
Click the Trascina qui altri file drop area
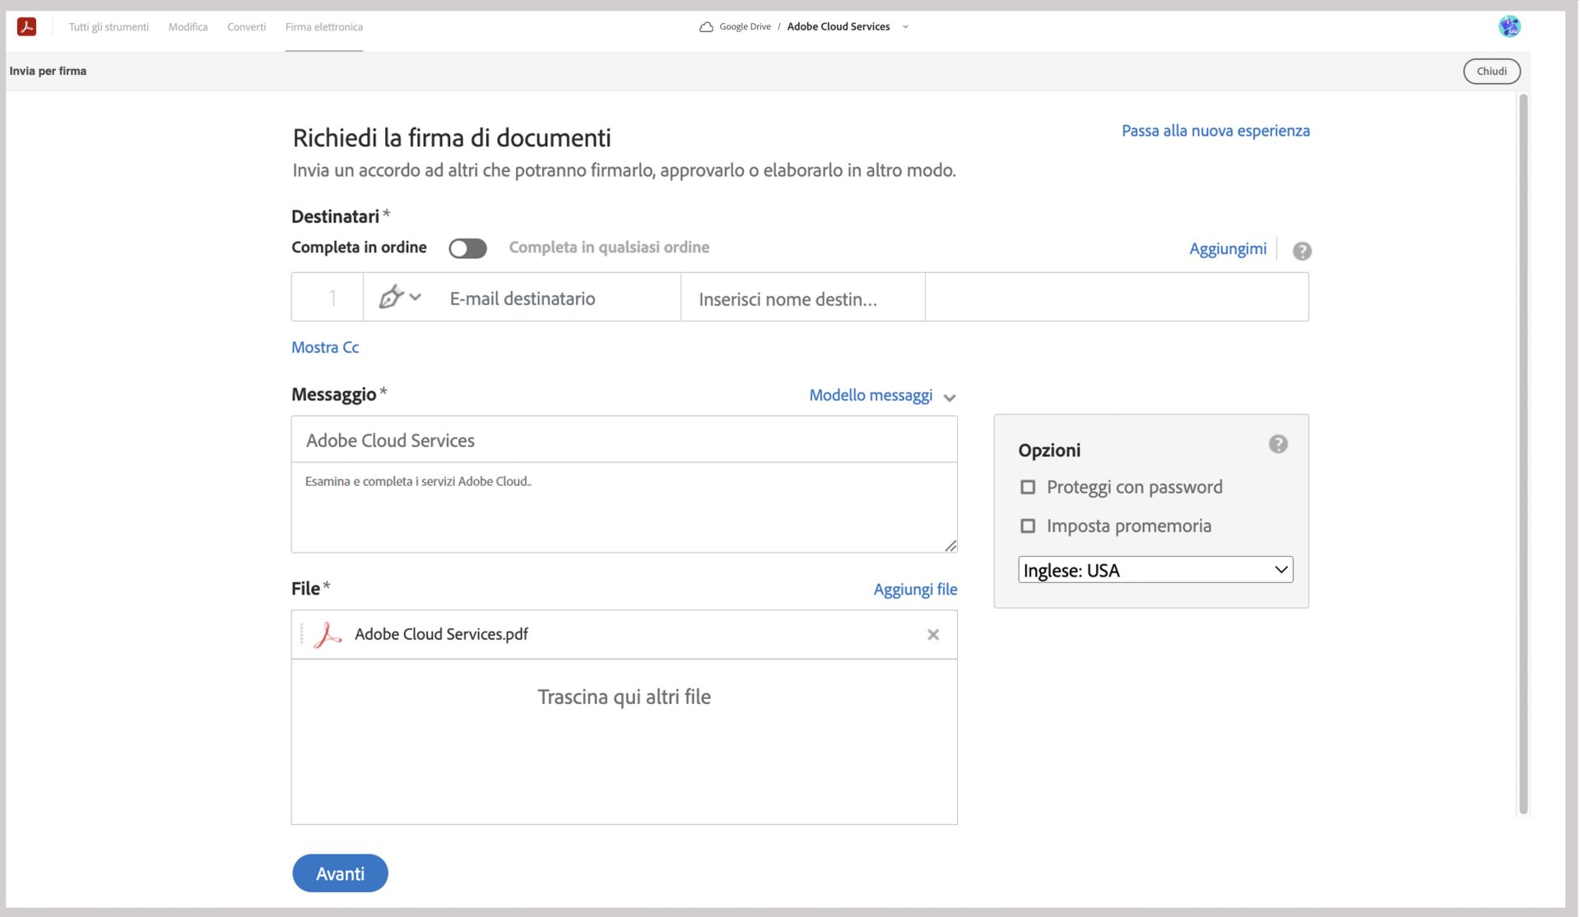coord(624,742)
